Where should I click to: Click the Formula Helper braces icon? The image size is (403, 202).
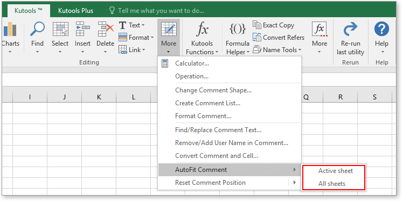(237, 29)
